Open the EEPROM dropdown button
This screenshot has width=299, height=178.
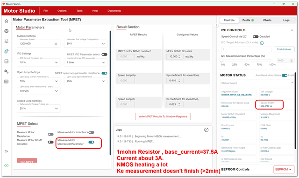(284, 169)
